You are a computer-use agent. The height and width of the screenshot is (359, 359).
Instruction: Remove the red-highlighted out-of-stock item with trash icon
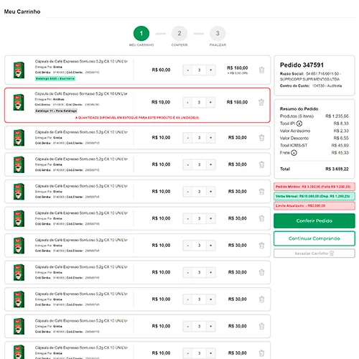(261, 102)
